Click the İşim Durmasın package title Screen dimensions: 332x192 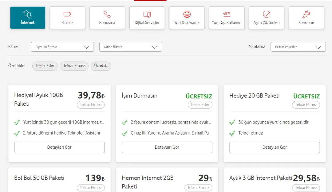pos(140,96)
